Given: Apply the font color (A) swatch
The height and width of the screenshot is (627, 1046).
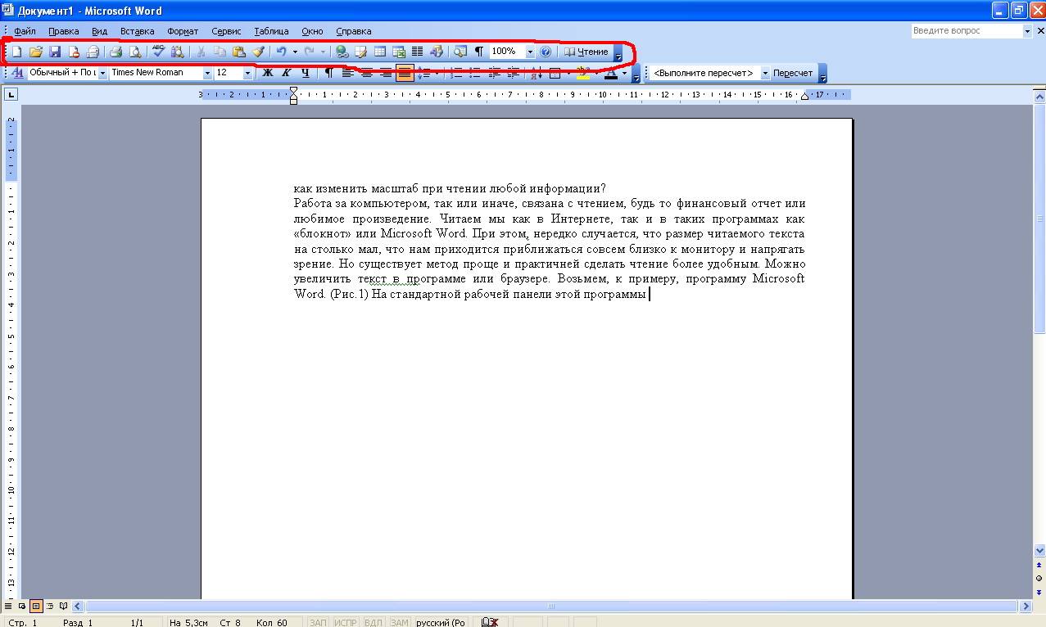Looking at the screenshot, I should 610,73.
